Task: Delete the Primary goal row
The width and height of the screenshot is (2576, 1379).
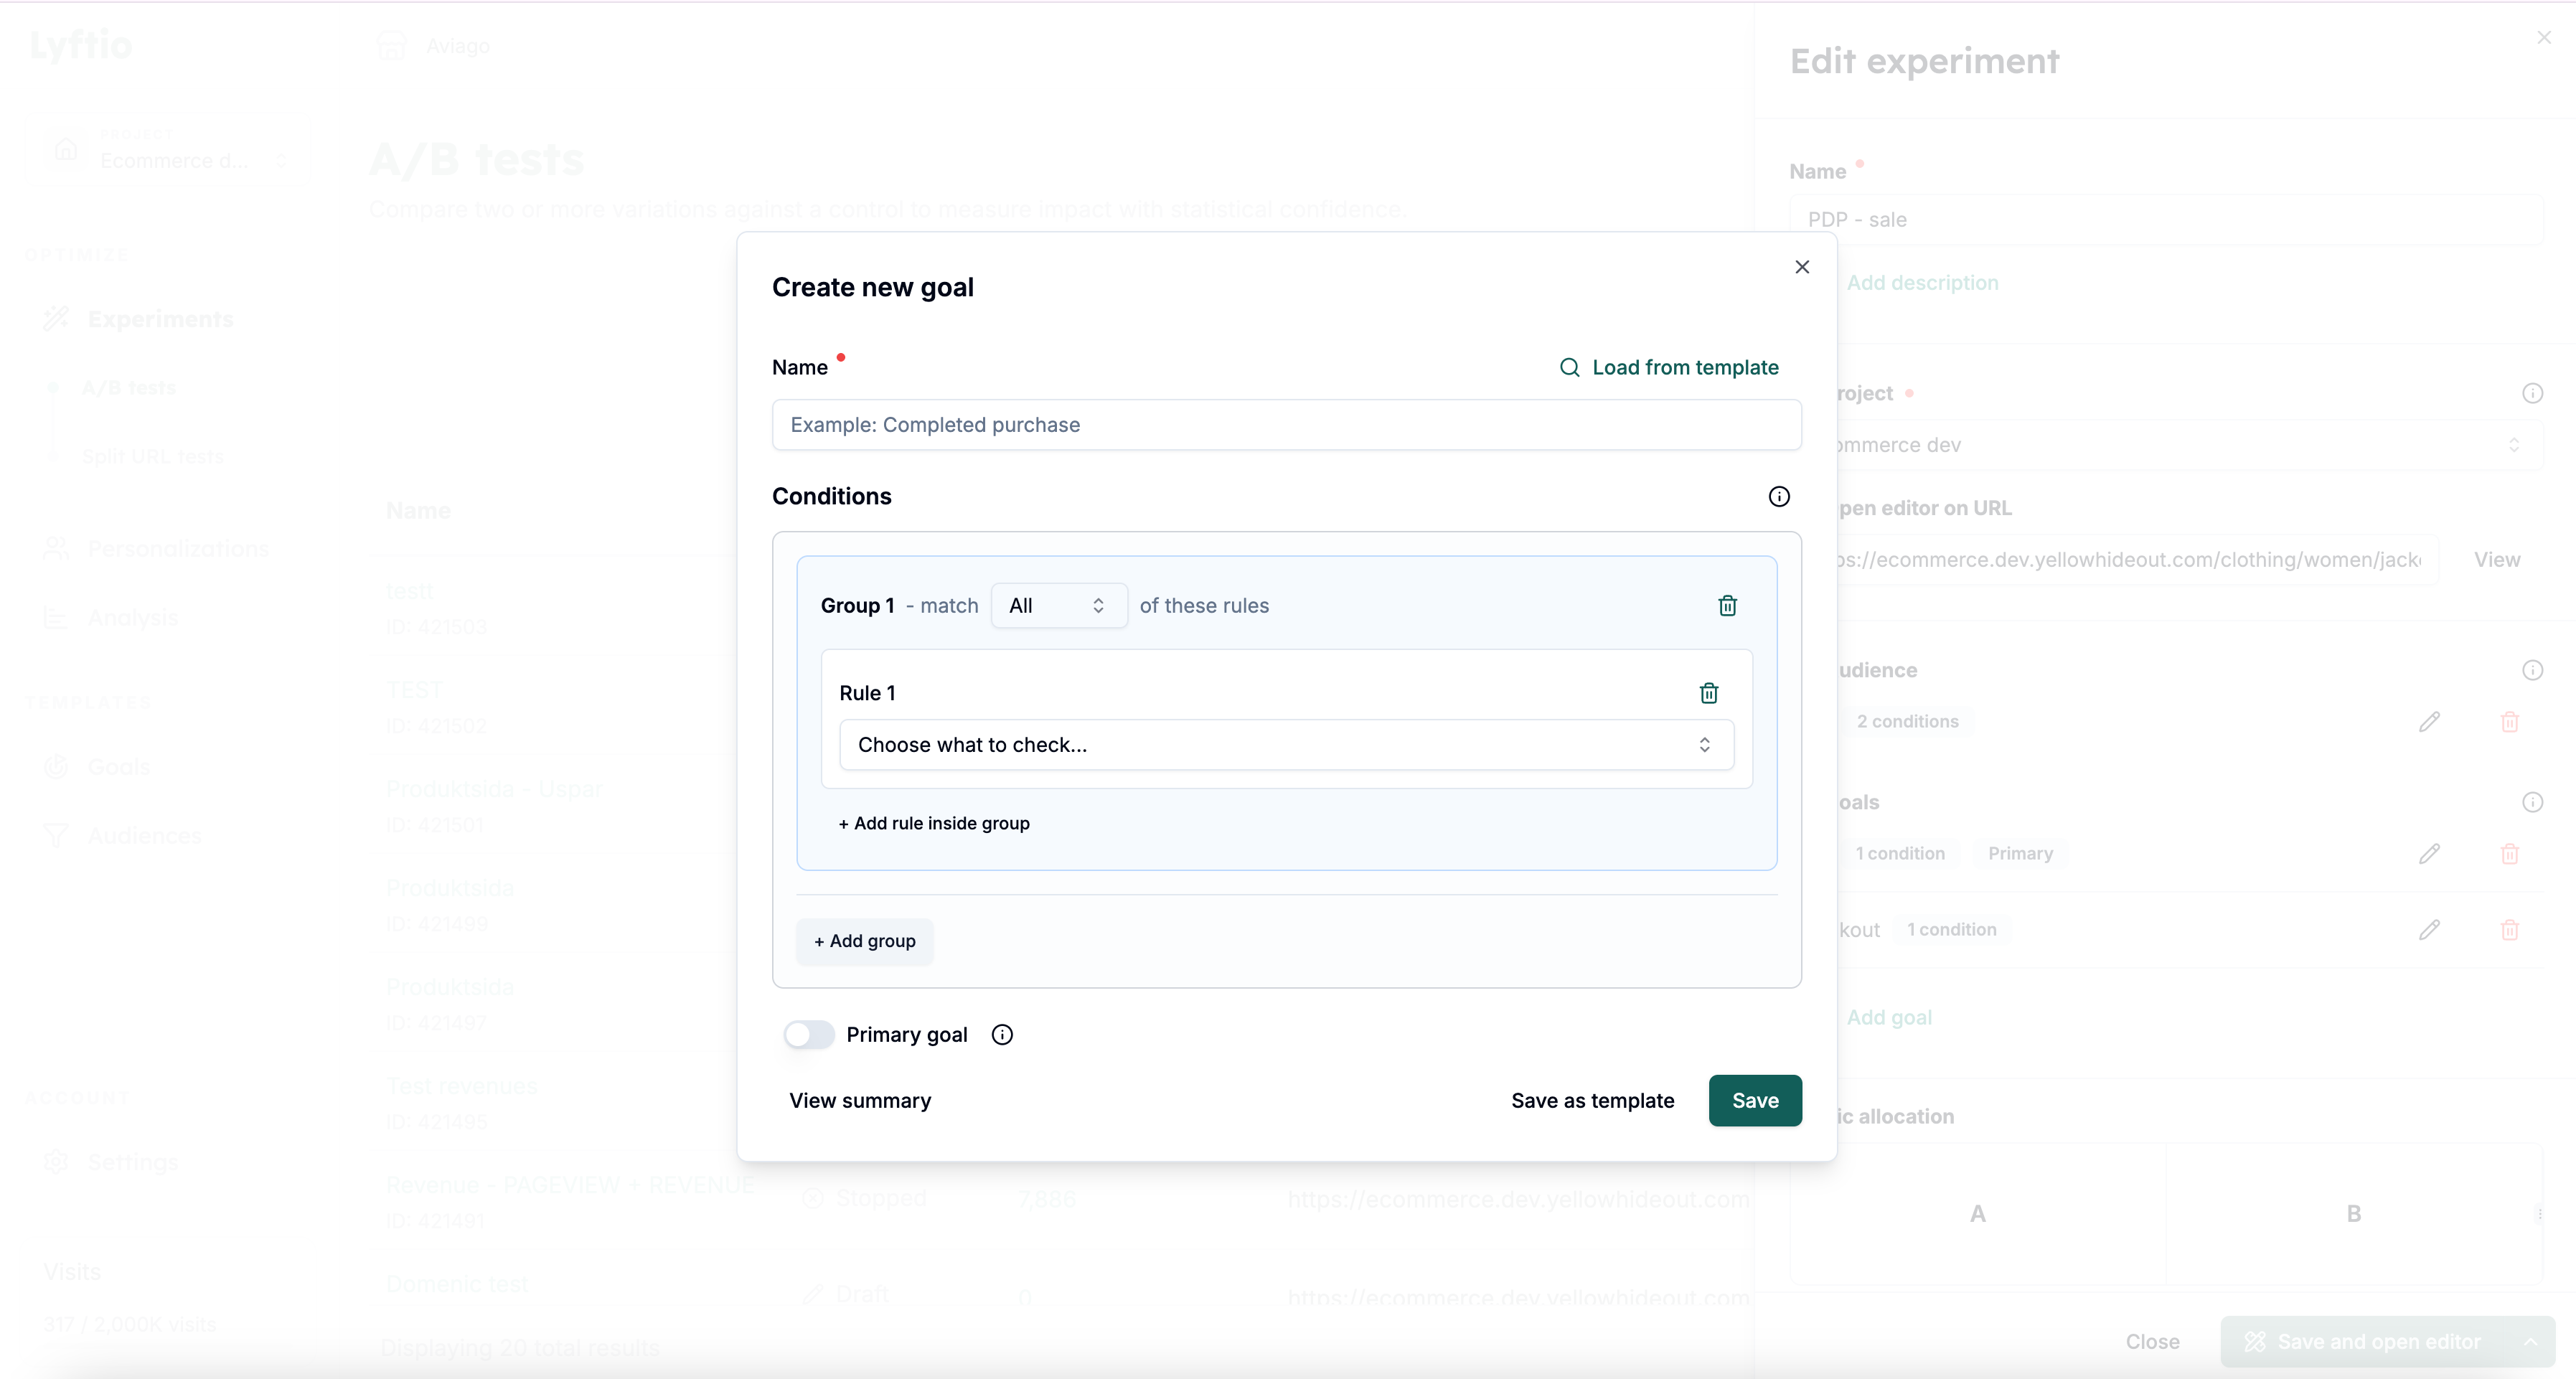Action: [2509, 853]
